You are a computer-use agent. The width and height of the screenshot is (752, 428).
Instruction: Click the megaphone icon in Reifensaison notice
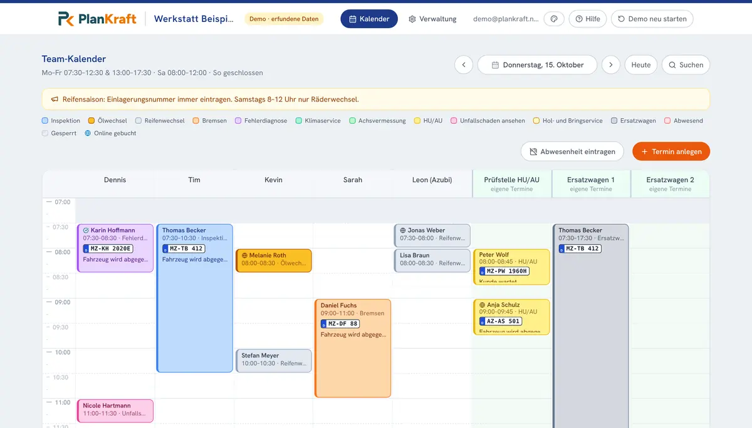click(55, 99)
